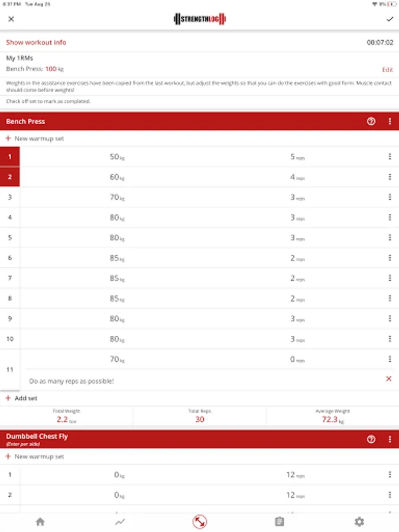Viewport: 399px width, 532px height.
Task: Edit 12 reps of Dumbbell Fly set 2
Action: click(296, 495)
